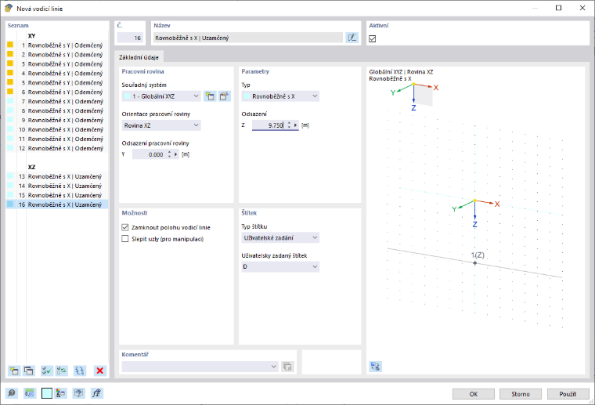Image resolution: width=595 pixels, height=405 pixels.
Task: Select list row 15 Uzamčený
Action: (x=57, y=195)
